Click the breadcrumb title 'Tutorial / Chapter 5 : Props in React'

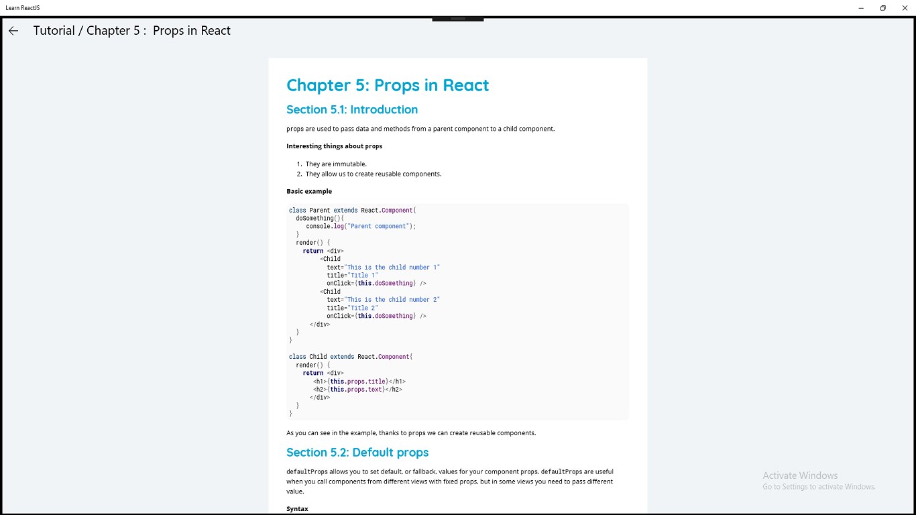(132, 31)
